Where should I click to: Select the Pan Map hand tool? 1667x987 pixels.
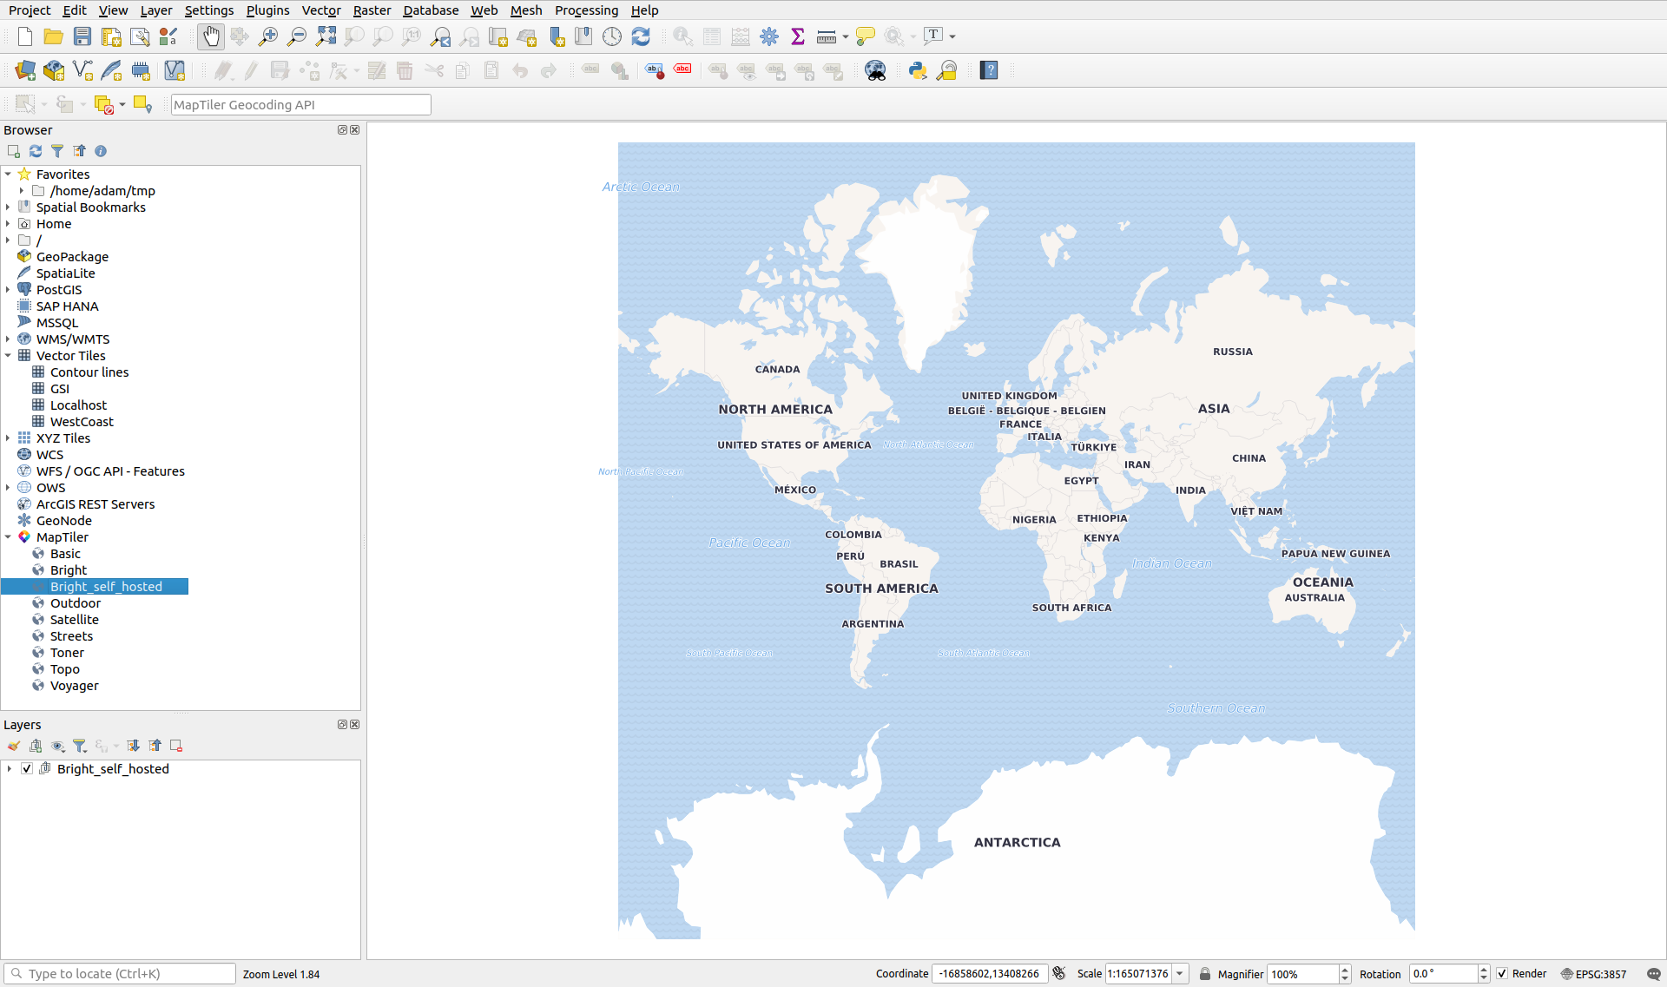point(210,36)
